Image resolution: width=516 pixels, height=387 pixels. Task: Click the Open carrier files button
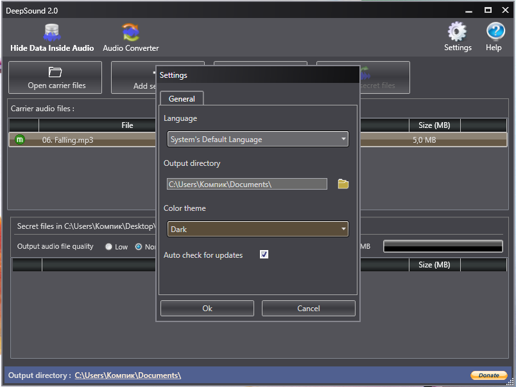[55, 78]
